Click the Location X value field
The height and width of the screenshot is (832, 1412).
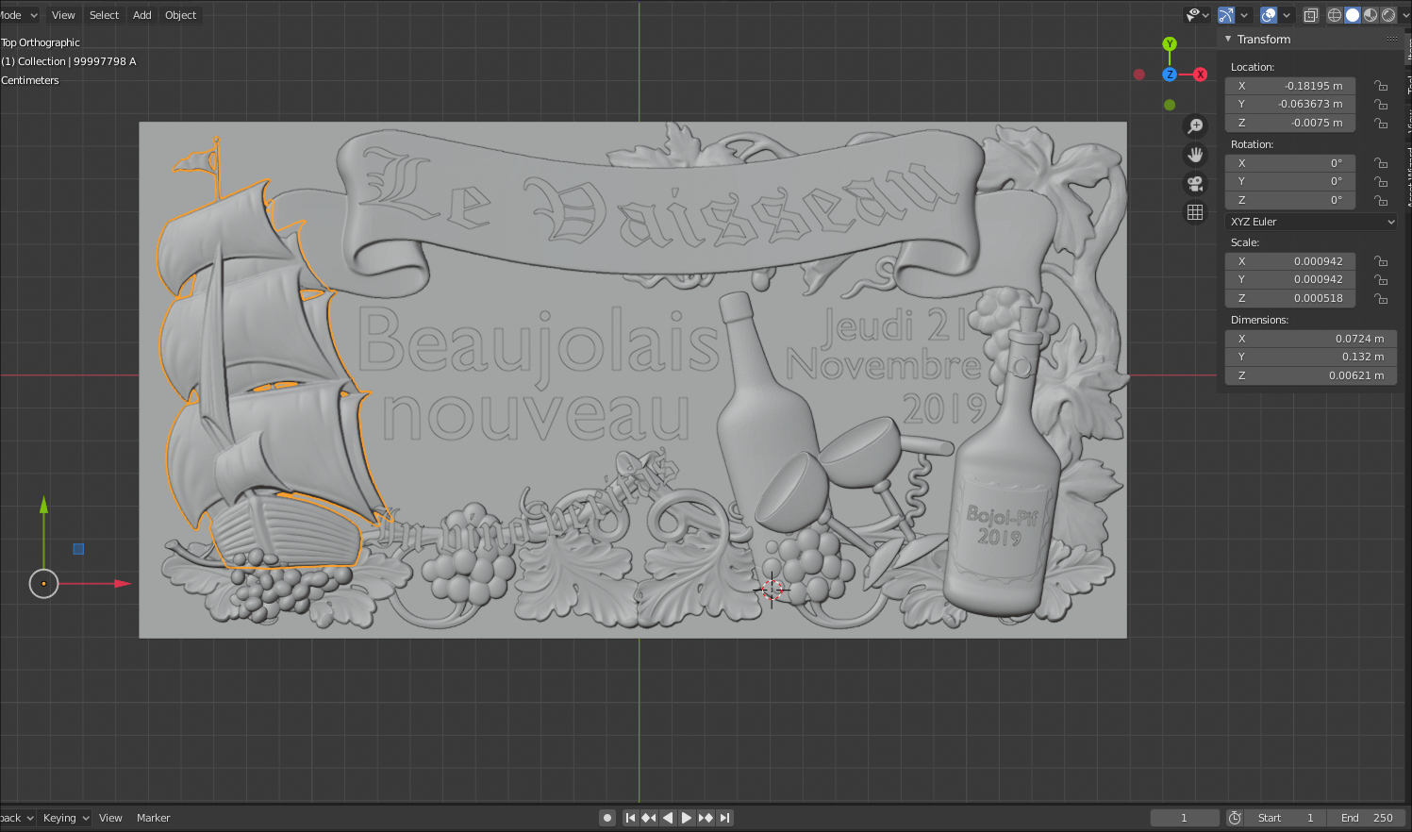pyautogui.click(x=1290, y=86)
